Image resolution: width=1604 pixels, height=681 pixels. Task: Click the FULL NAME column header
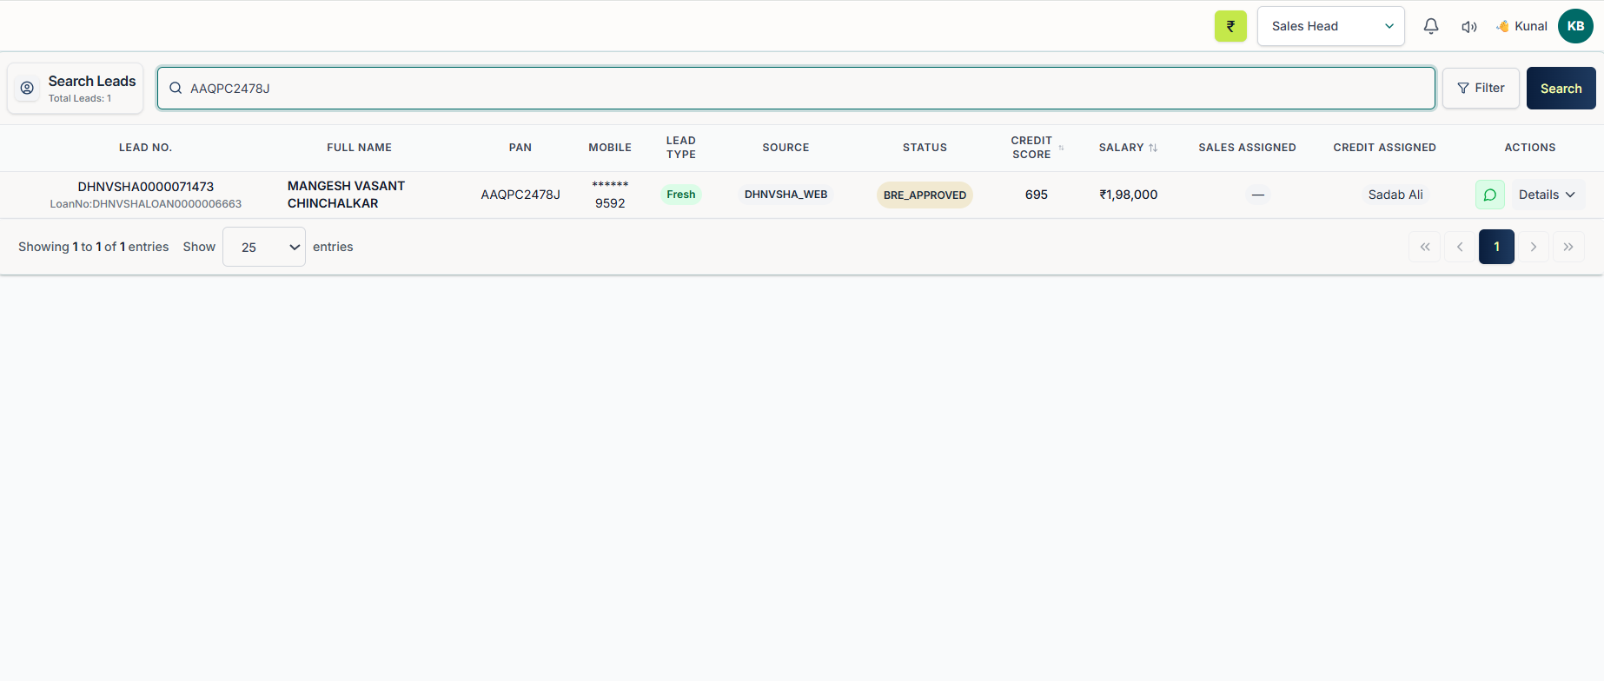coord(359,148)
